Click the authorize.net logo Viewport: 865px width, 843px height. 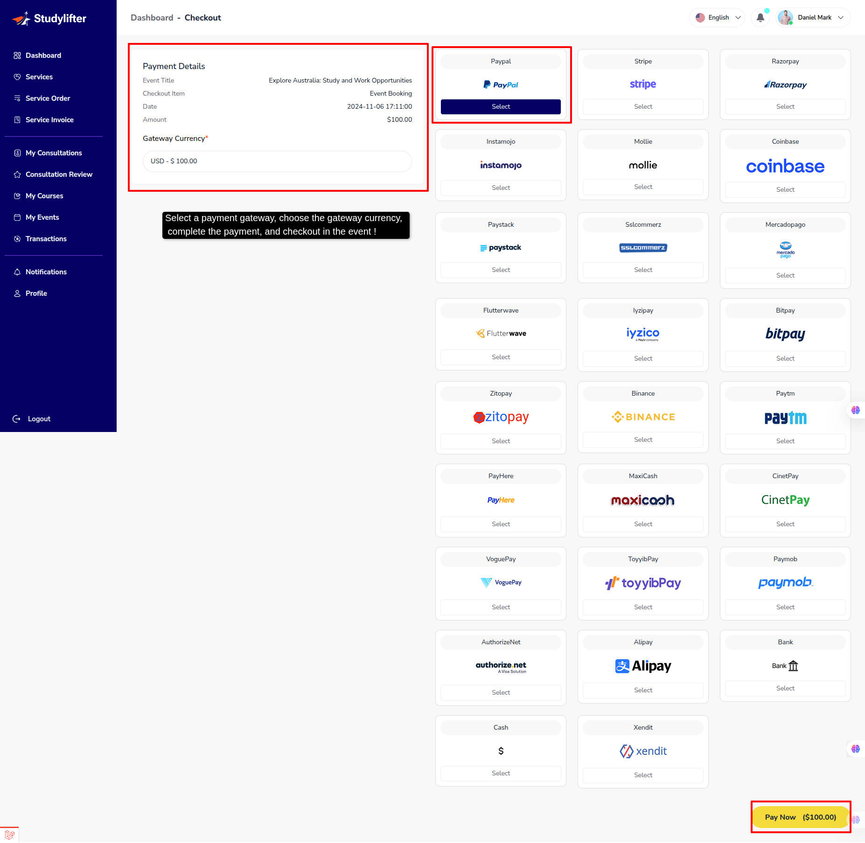tap(501, 667)
